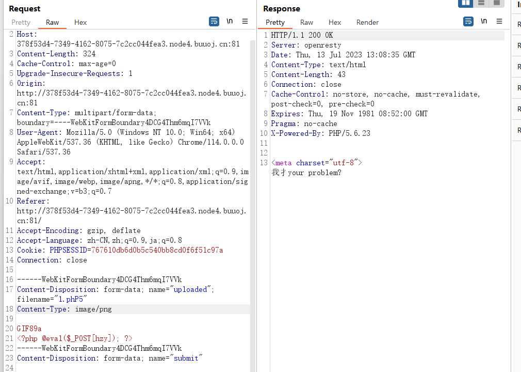Open the Response panel hamburger menu
The width and height of the screenshot is (521, 372).
[499, 21]
